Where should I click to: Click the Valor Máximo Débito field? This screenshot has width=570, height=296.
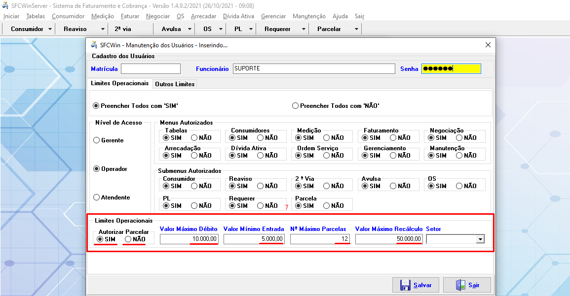(189, 239)
